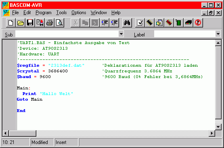Click the End keyword
The width and height of the screenshot is (224, 148).
(x=21, y=111)
